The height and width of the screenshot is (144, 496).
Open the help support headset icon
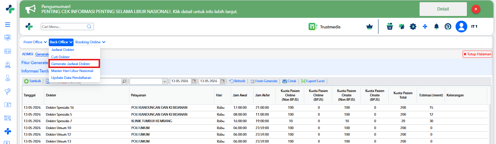[x=448, y=27]
